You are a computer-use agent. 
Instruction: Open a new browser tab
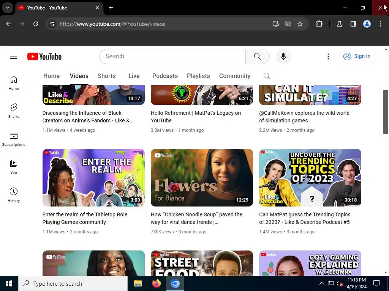[111, 8]
